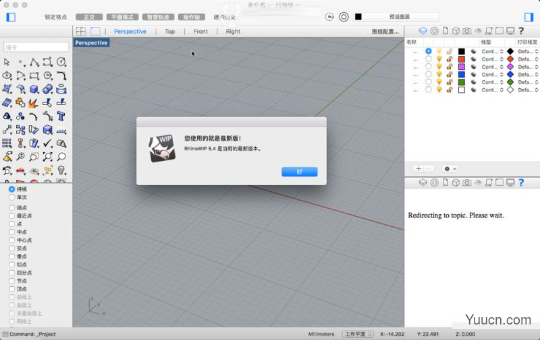This screenshot has width=540, height=340.
Task: Open linetype dropdown of the red layer
Action: coord(493,59)
